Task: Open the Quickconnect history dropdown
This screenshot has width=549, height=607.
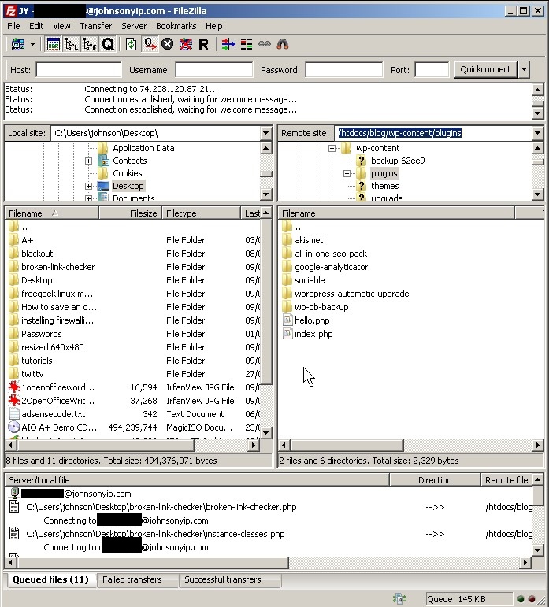Action: pyautogui.click(x=524, y=70)
